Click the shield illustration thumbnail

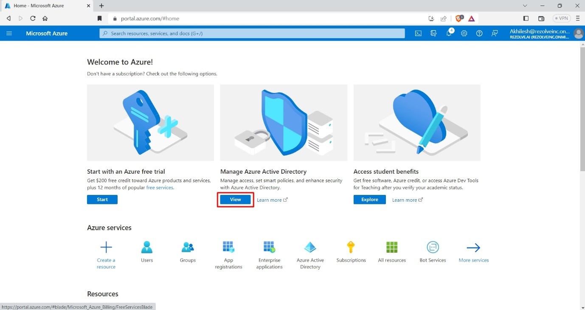[x=284, y=122]
